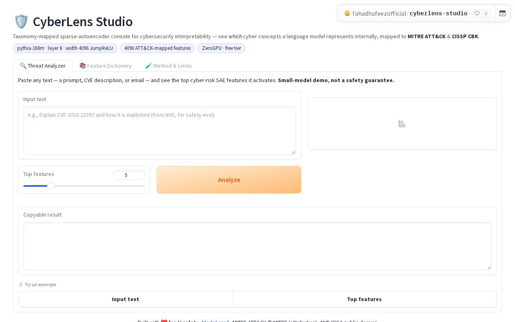Focus the Top features number box
The image size is (515, 322).
pos(129,175)
